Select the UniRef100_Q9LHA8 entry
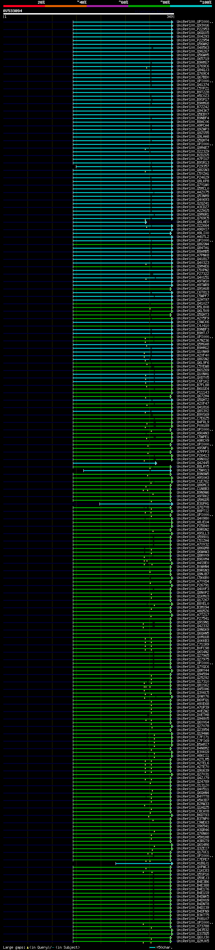 193,136
